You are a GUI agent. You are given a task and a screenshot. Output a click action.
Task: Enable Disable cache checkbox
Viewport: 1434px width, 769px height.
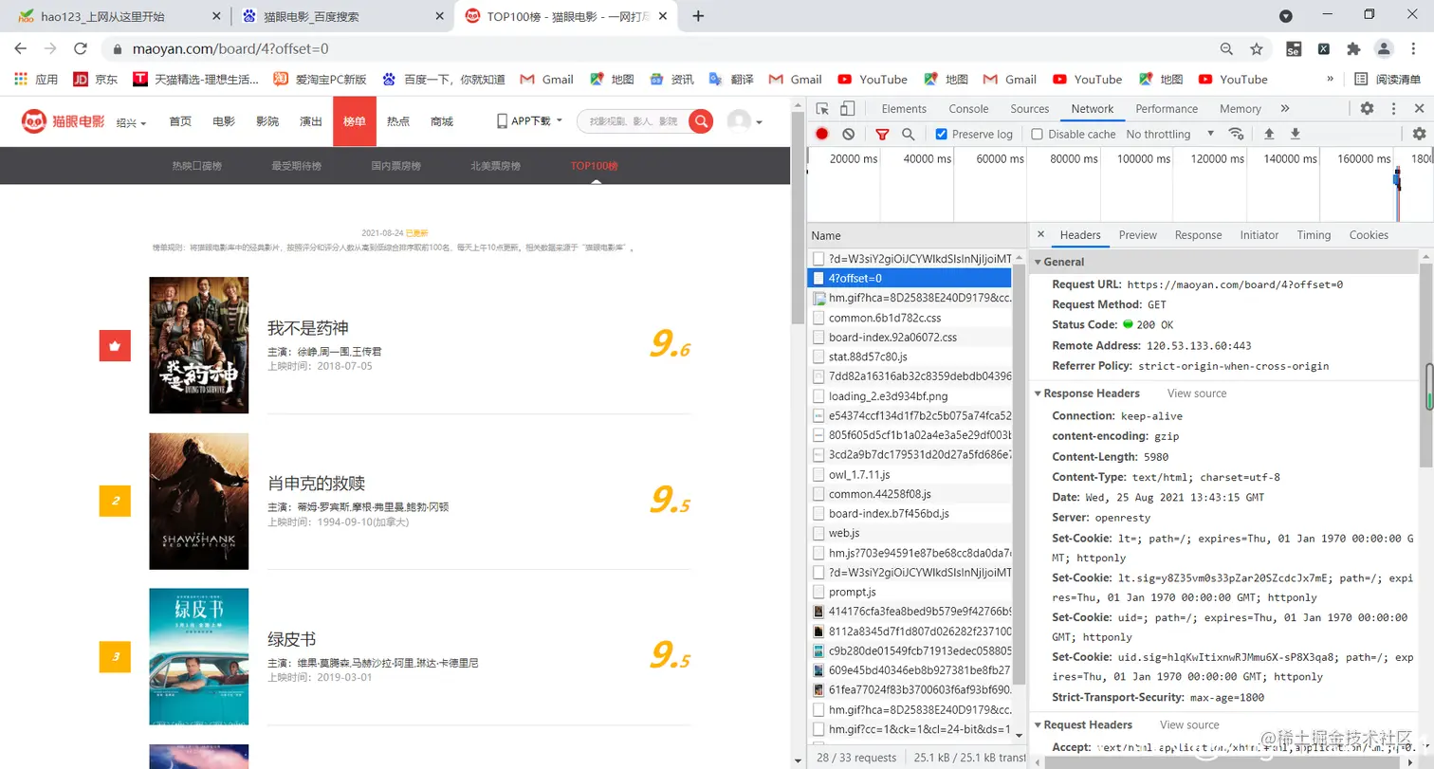point(1037,134)
